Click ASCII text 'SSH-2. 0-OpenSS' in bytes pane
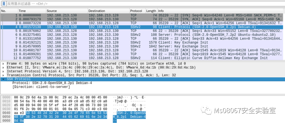Screen dimensions: 285x123 point(131,113)
